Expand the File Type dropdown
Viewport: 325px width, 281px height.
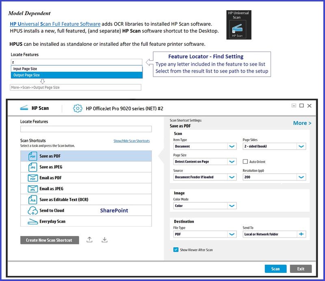[x=232, y=234]
